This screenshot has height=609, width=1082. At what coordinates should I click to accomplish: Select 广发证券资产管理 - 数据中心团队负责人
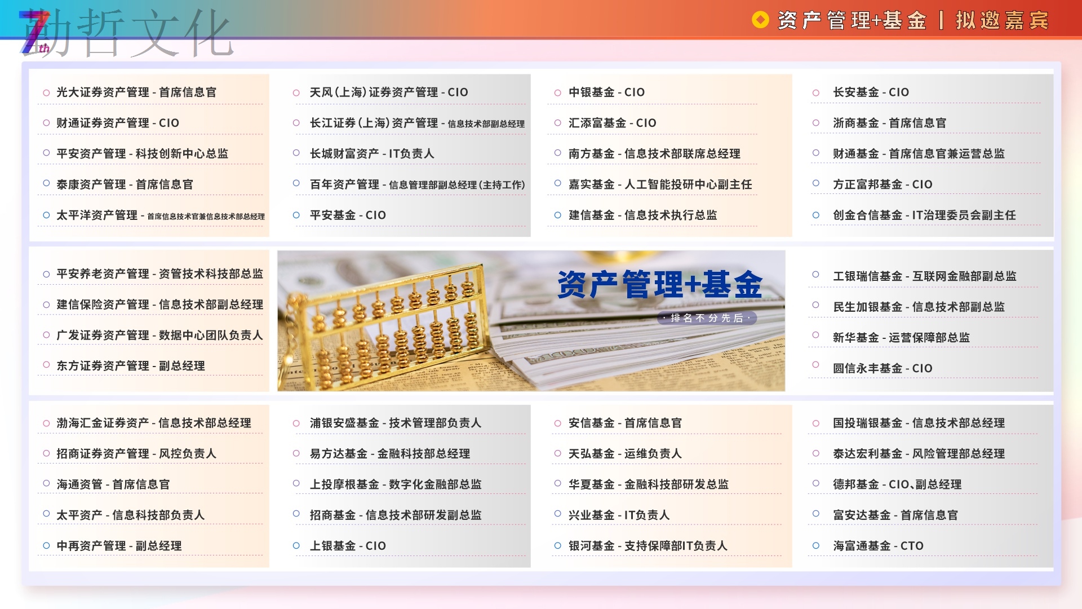(160, 336)
